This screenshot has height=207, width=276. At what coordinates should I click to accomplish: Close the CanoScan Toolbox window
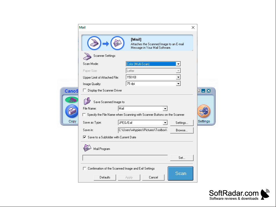click(x=209, y=91)
